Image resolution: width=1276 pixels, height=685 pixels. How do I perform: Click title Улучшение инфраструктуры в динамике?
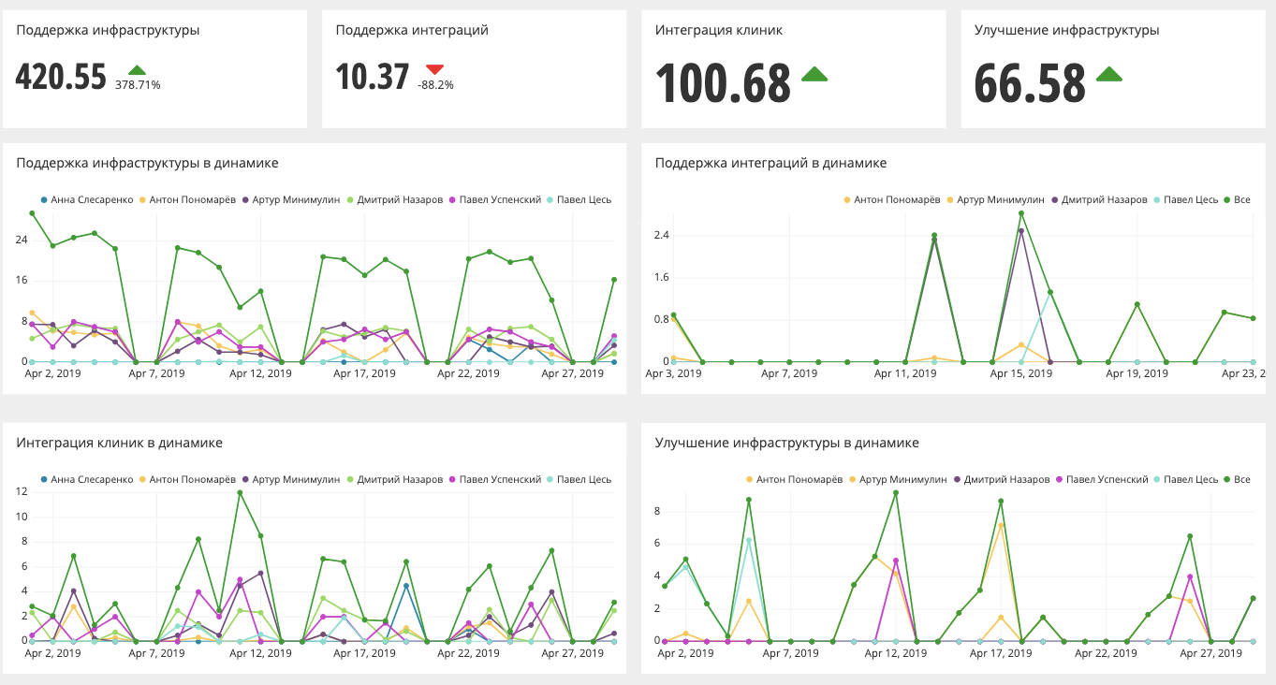786,443
